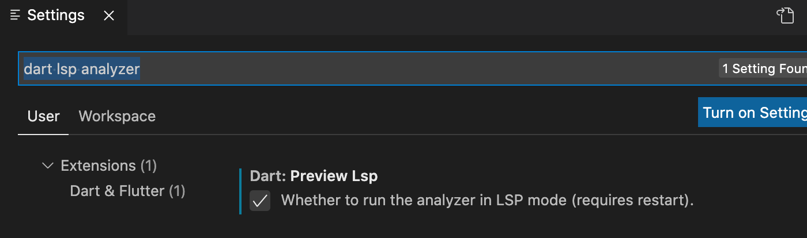Screen dimensions: 807x238
Task: Close the Settings editor tab
Action: point(109,16)
